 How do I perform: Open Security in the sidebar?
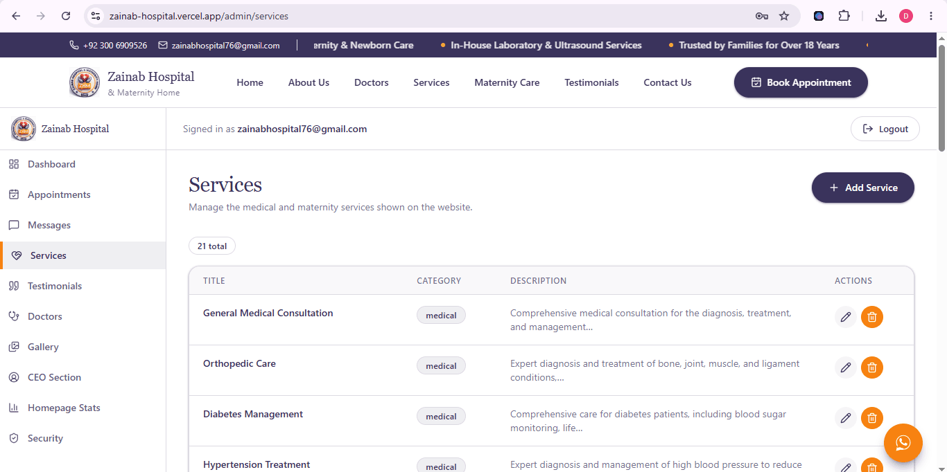point(83,438)
